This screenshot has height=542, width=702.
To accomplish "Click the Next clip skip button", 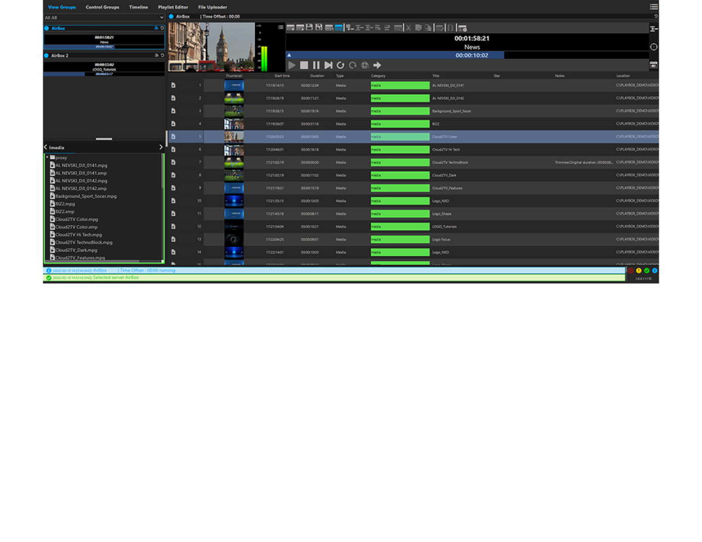I will click(x=329, y=66).
